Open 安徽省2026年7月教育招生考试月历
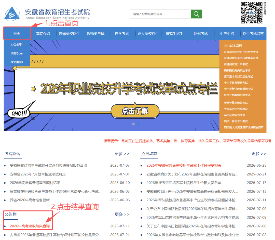This screenshot has height=240, width=275. pyautogui.click(x=38, y=174)
